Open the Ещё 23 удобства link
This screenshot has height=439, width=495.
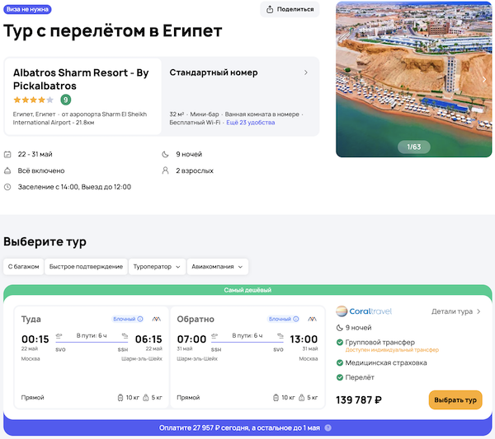click(x=251, y=122)
